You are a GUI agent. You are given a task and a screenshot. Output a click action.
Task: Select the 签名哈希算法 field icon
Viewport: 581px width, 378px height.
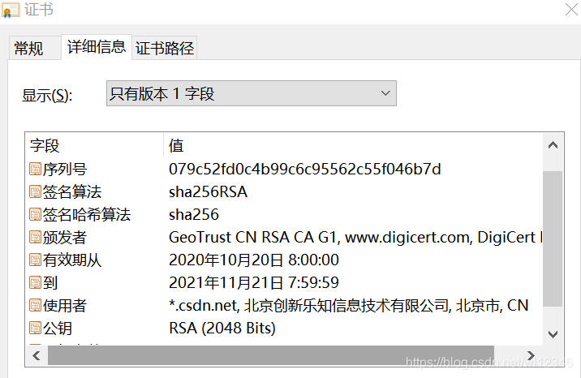click(35, 214)
